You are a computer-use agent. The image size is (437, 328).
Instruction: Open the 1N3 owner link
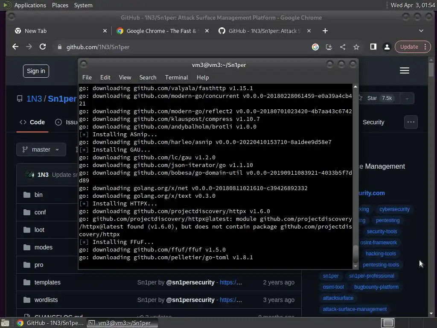point(34,99)
